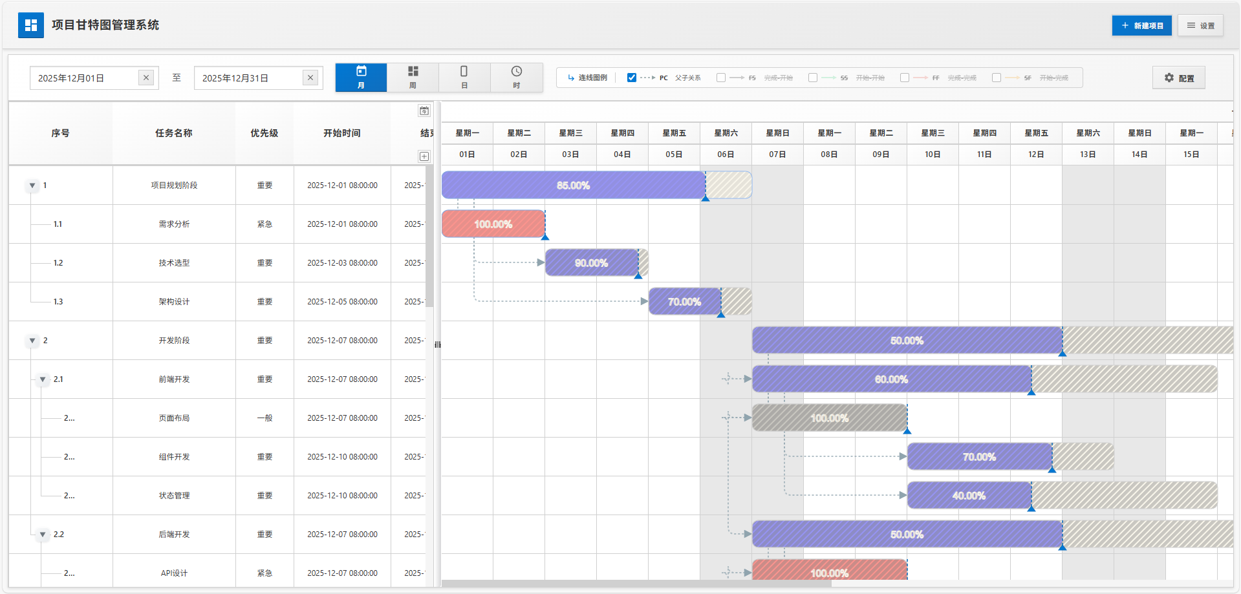Click the plus-square icon below the table header
This screenshot has width=1241, height=594.
[424, 156]
